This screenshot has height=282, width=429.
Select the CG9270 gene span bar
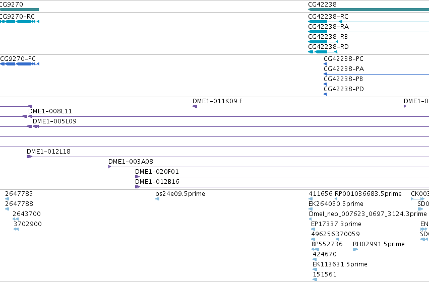(x=20, y=10)
